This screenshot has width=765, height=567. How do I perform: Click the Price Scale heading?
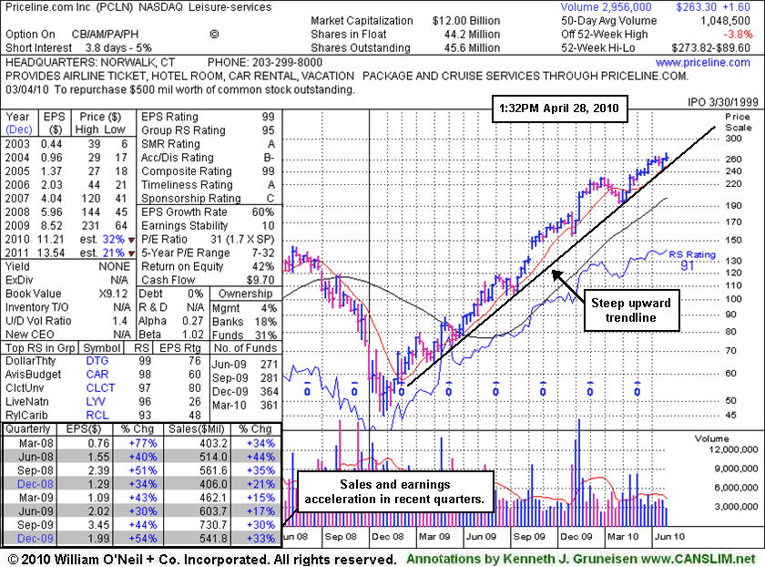pyautogui.click(x=739, y=122)
